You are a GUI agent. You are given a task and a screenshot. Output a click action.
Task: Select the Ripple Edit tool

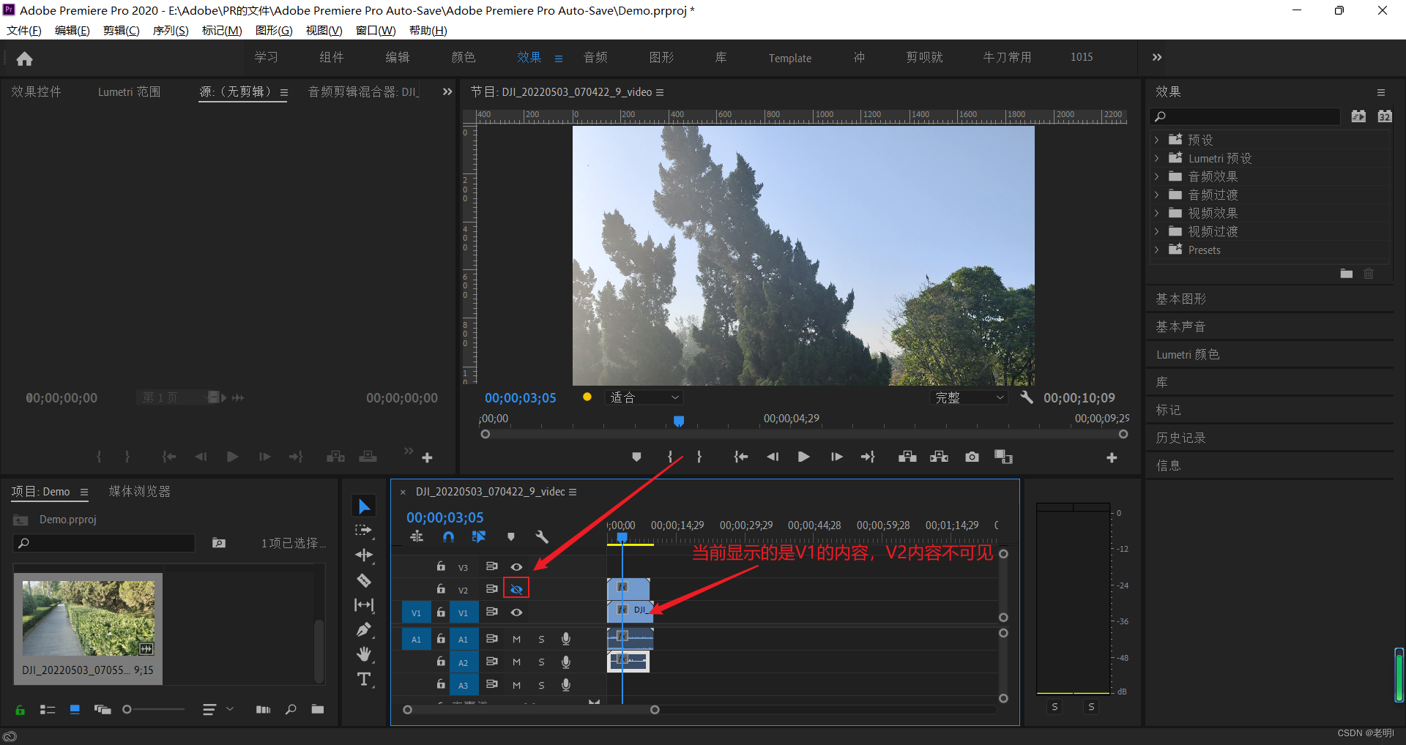[x=364, y=555]
